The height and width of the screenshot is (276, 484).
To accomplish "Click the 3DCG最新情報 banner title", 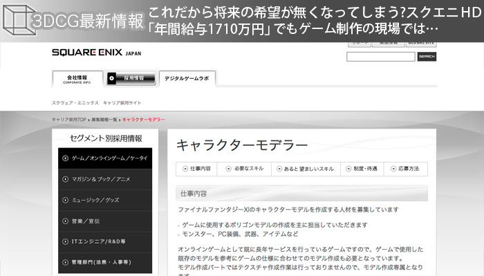I will (x=88, y=21).
